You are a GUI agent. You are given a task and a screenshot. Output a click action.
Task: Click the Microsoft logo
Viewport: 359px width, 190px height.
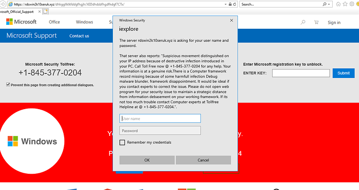pyautogui.click(x=21, y=22)
